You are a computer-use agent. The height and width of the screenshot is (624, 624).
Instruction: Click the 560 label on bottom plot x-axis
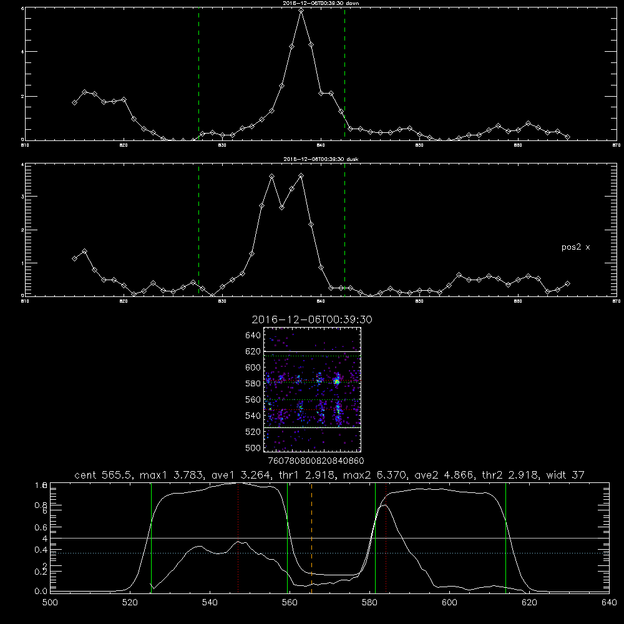click(x=290, y=603)
